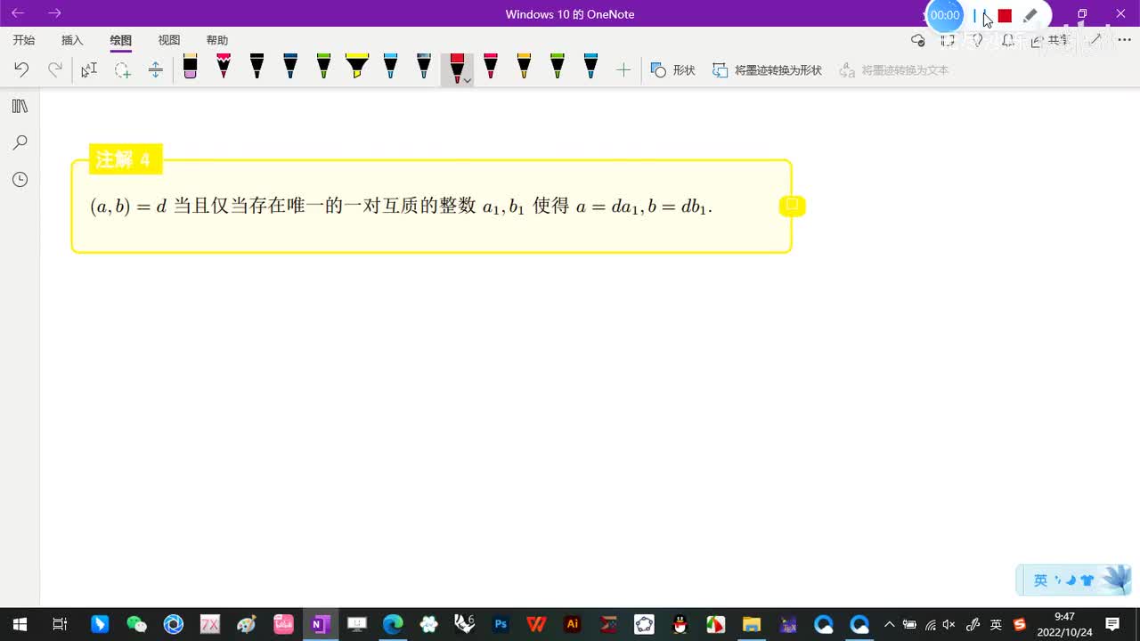Click 将墨迹转换为形状 ink to shape
Viewport: 1140px width, 641px height.
[767, 69]
